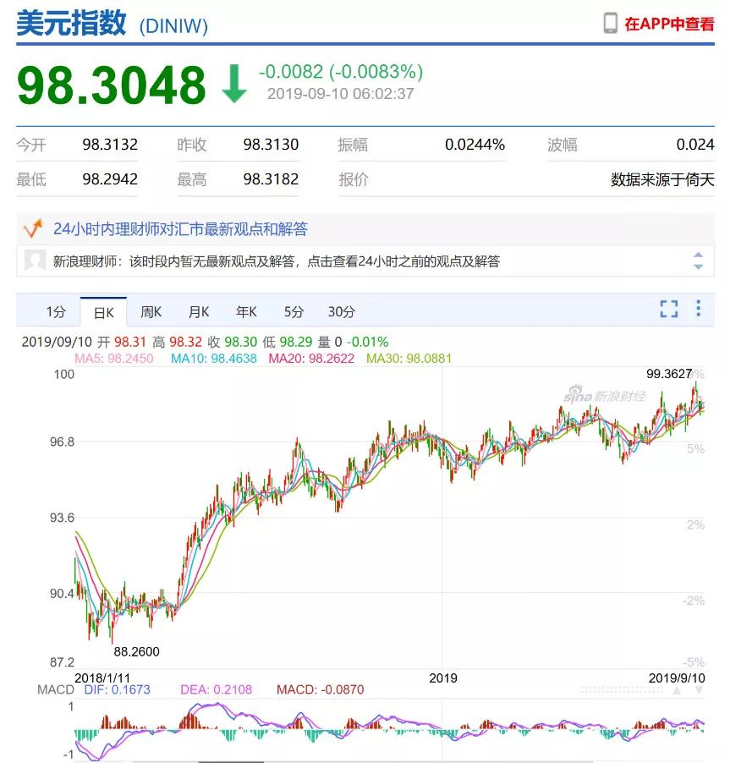Click the DIF: 0.1673 indicator label
The height and width of the screenshot is (763, 730).
117,689
